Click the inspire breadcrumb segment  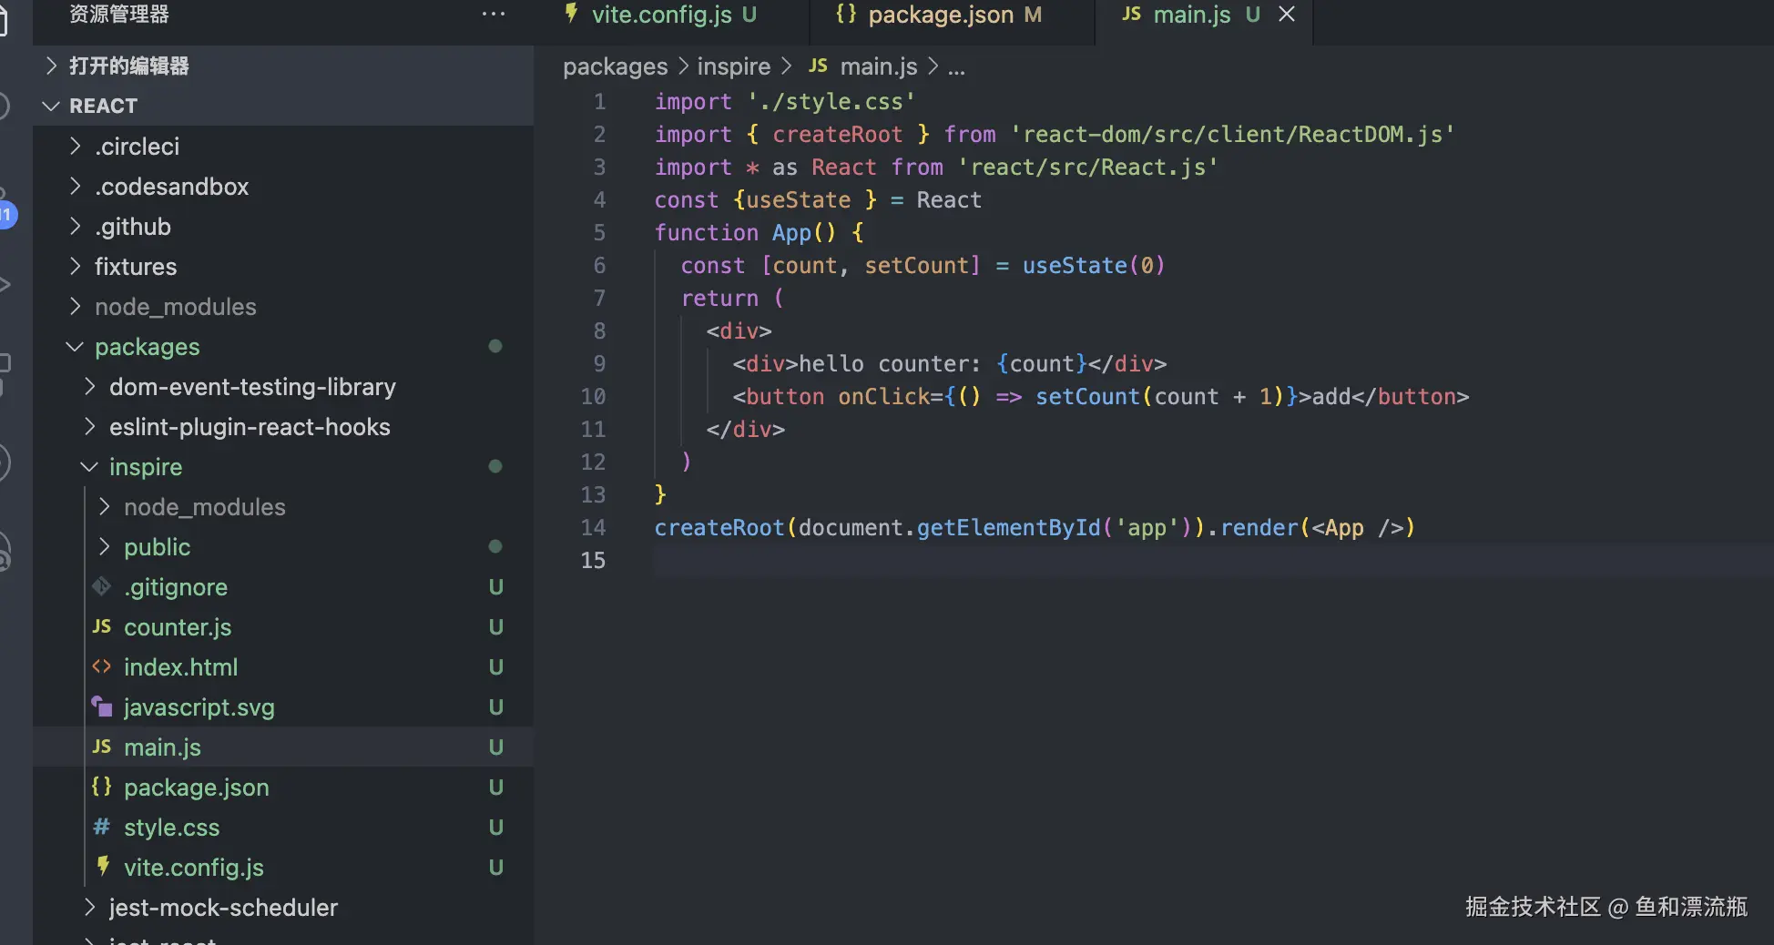(x=734, y=66)
